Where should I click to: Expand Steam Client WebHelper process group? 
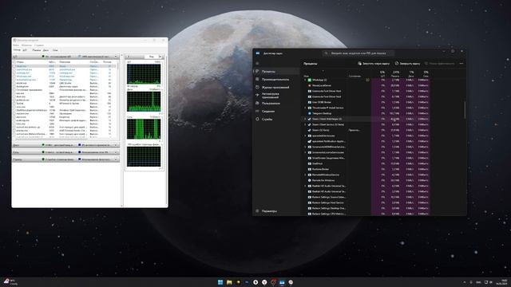click(305, 119)
